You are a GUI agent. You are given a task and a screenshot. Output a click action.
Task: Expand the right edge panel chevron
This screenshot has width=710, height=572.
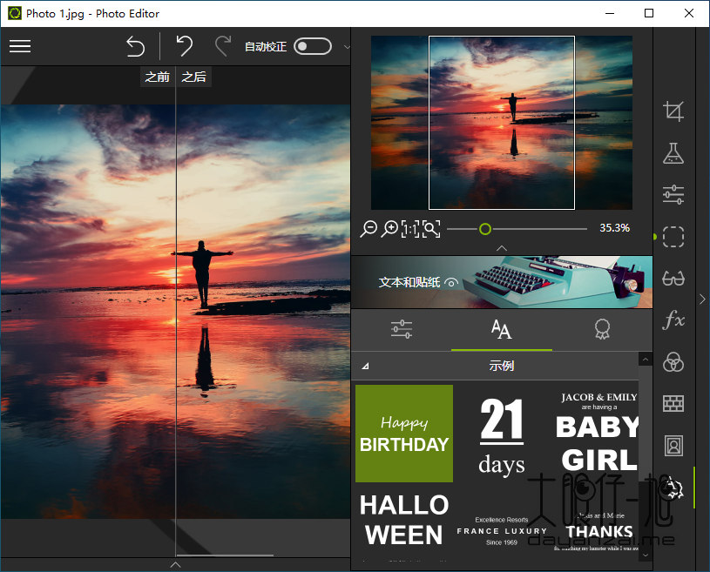(702, 299)
